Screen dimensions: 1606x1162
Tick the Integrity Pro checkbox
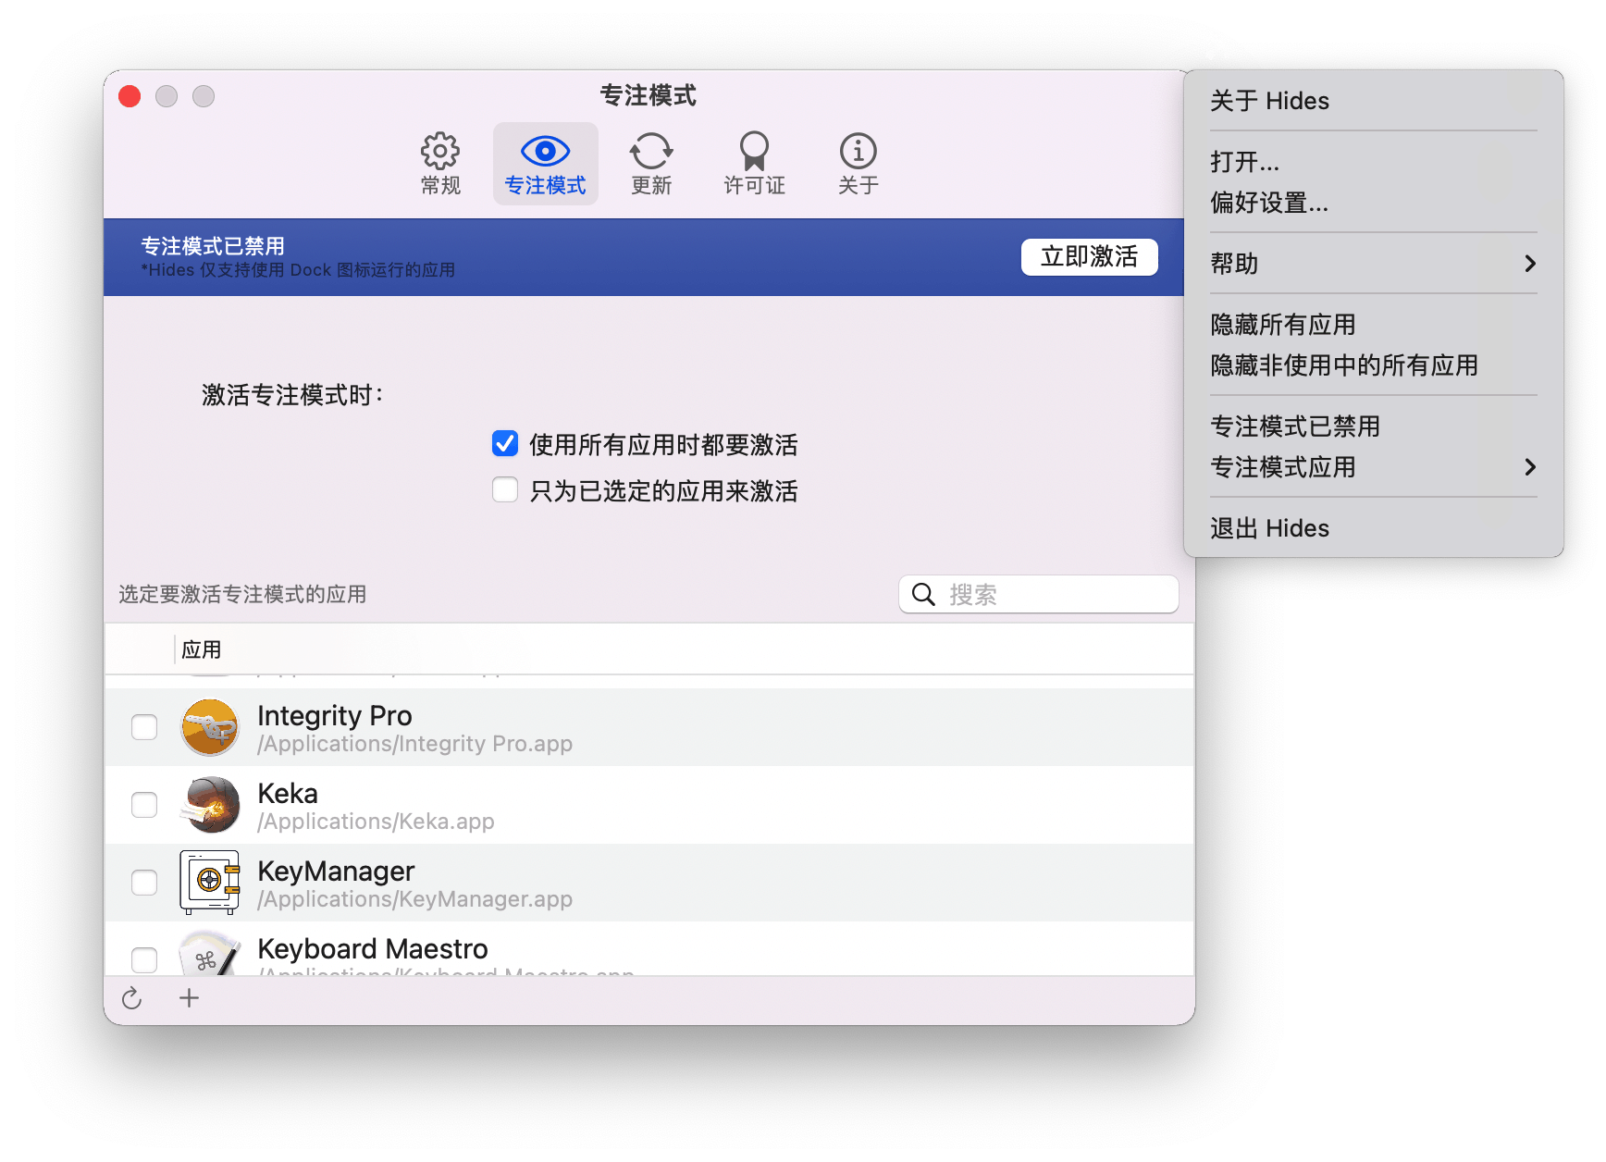click(144, 727)
